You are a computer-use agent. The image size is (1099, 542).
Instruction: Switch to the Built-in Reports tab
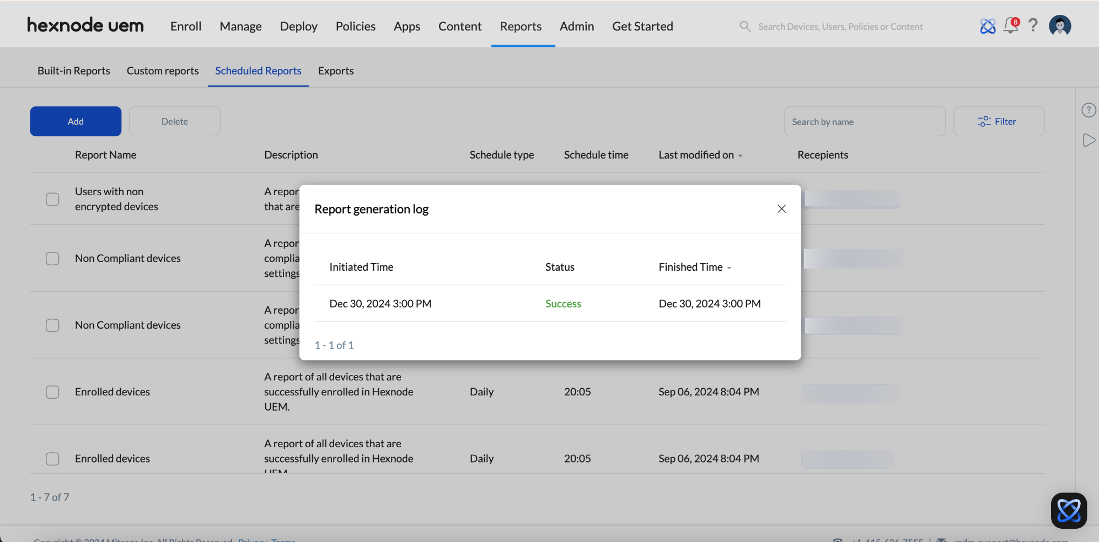(x=74, y=71)
